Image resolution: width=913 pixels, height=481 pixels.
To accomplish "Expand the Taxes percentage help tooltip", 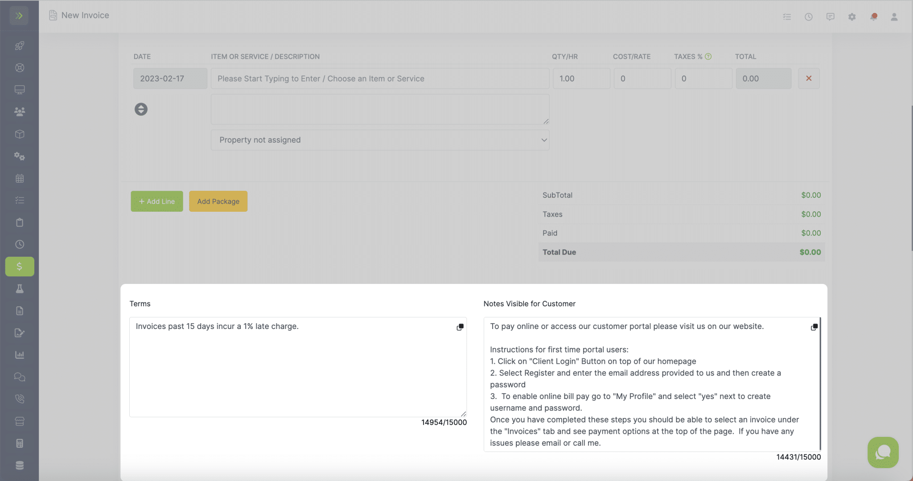I will coord(708,56).
